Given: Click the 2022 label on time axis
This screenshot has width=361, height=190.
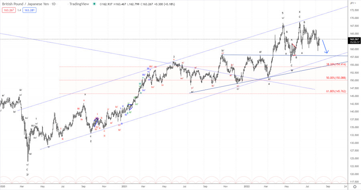Looking at the screenshot, I should tap(247, 186).
